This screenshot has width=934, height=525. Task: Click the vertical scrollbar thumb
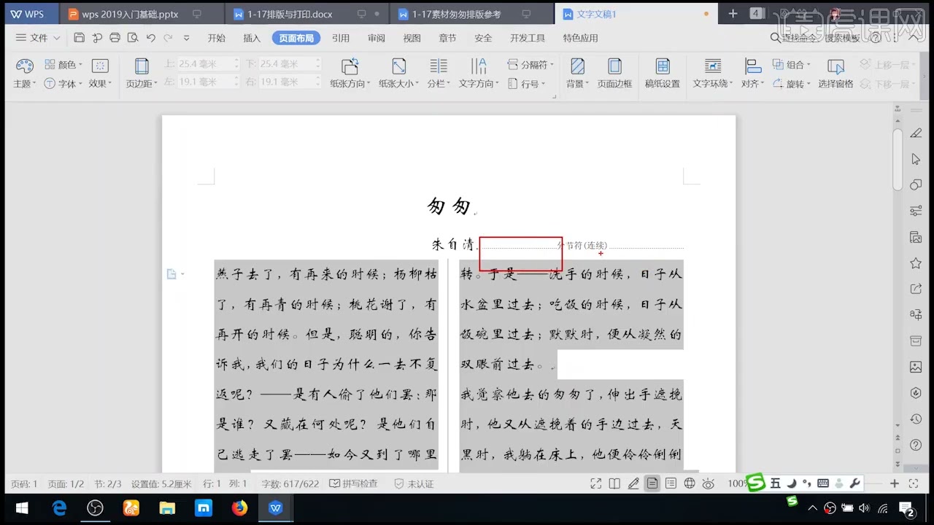(x=898, y=160)
